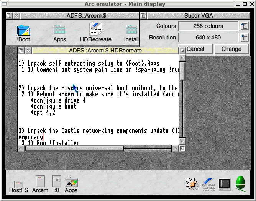256x201 pixels.
Task: Click the 256 colours display field
Action: (x=208, y=26)
